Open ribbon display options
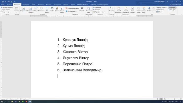This screenshot has height=103, width=183. 168,1
